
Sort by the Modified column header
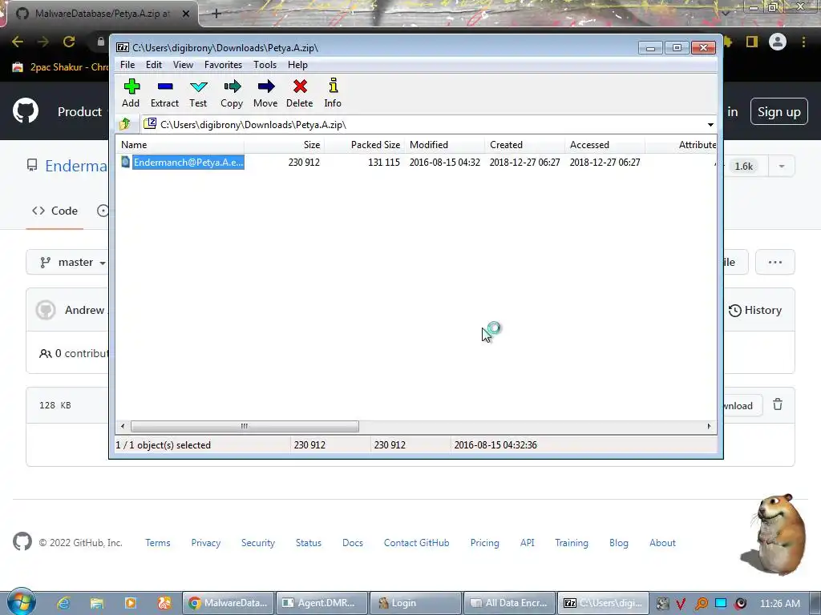click(444, 145)
